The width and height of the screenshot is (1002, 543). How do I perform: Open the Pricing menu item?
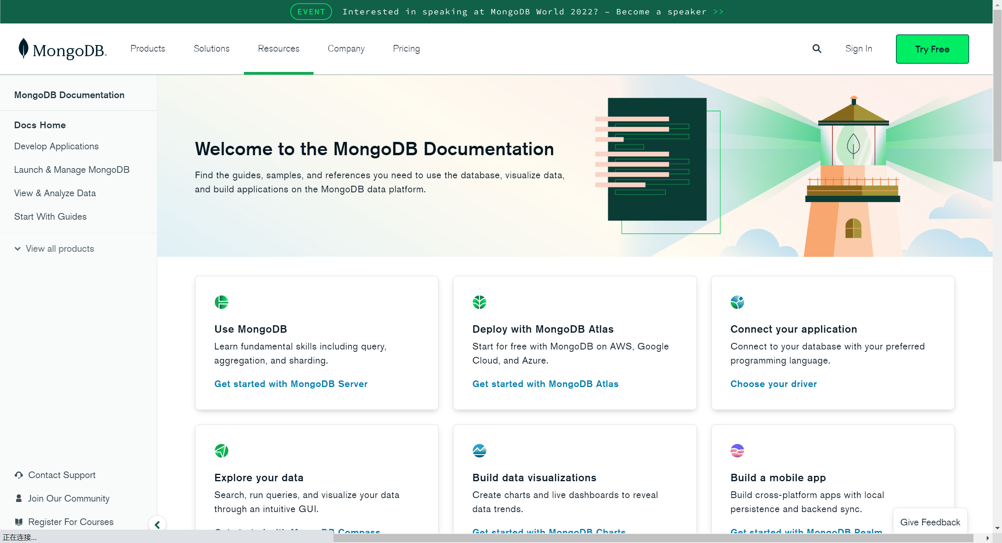(406, 48)
